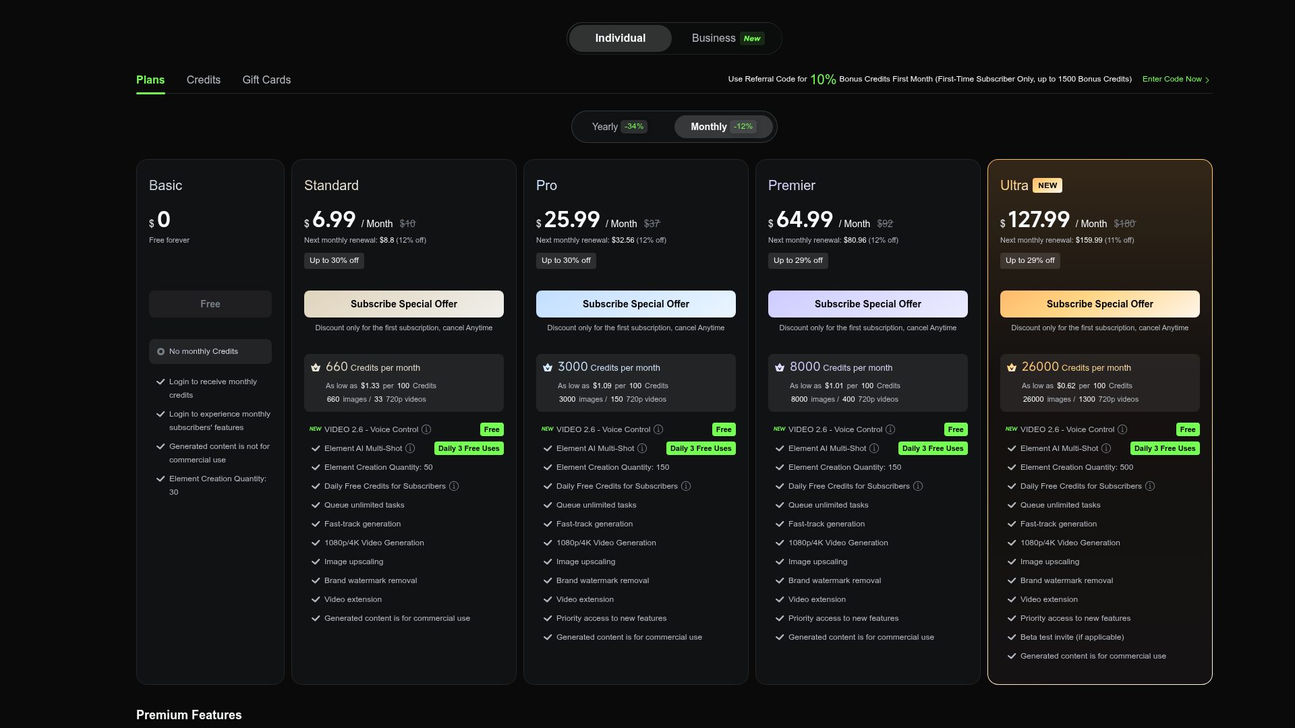The height and width of the screenshot is (728, 1295).
Task: Subscribe to the Ultra plan special offer
Action: (x=1100, y=304)
